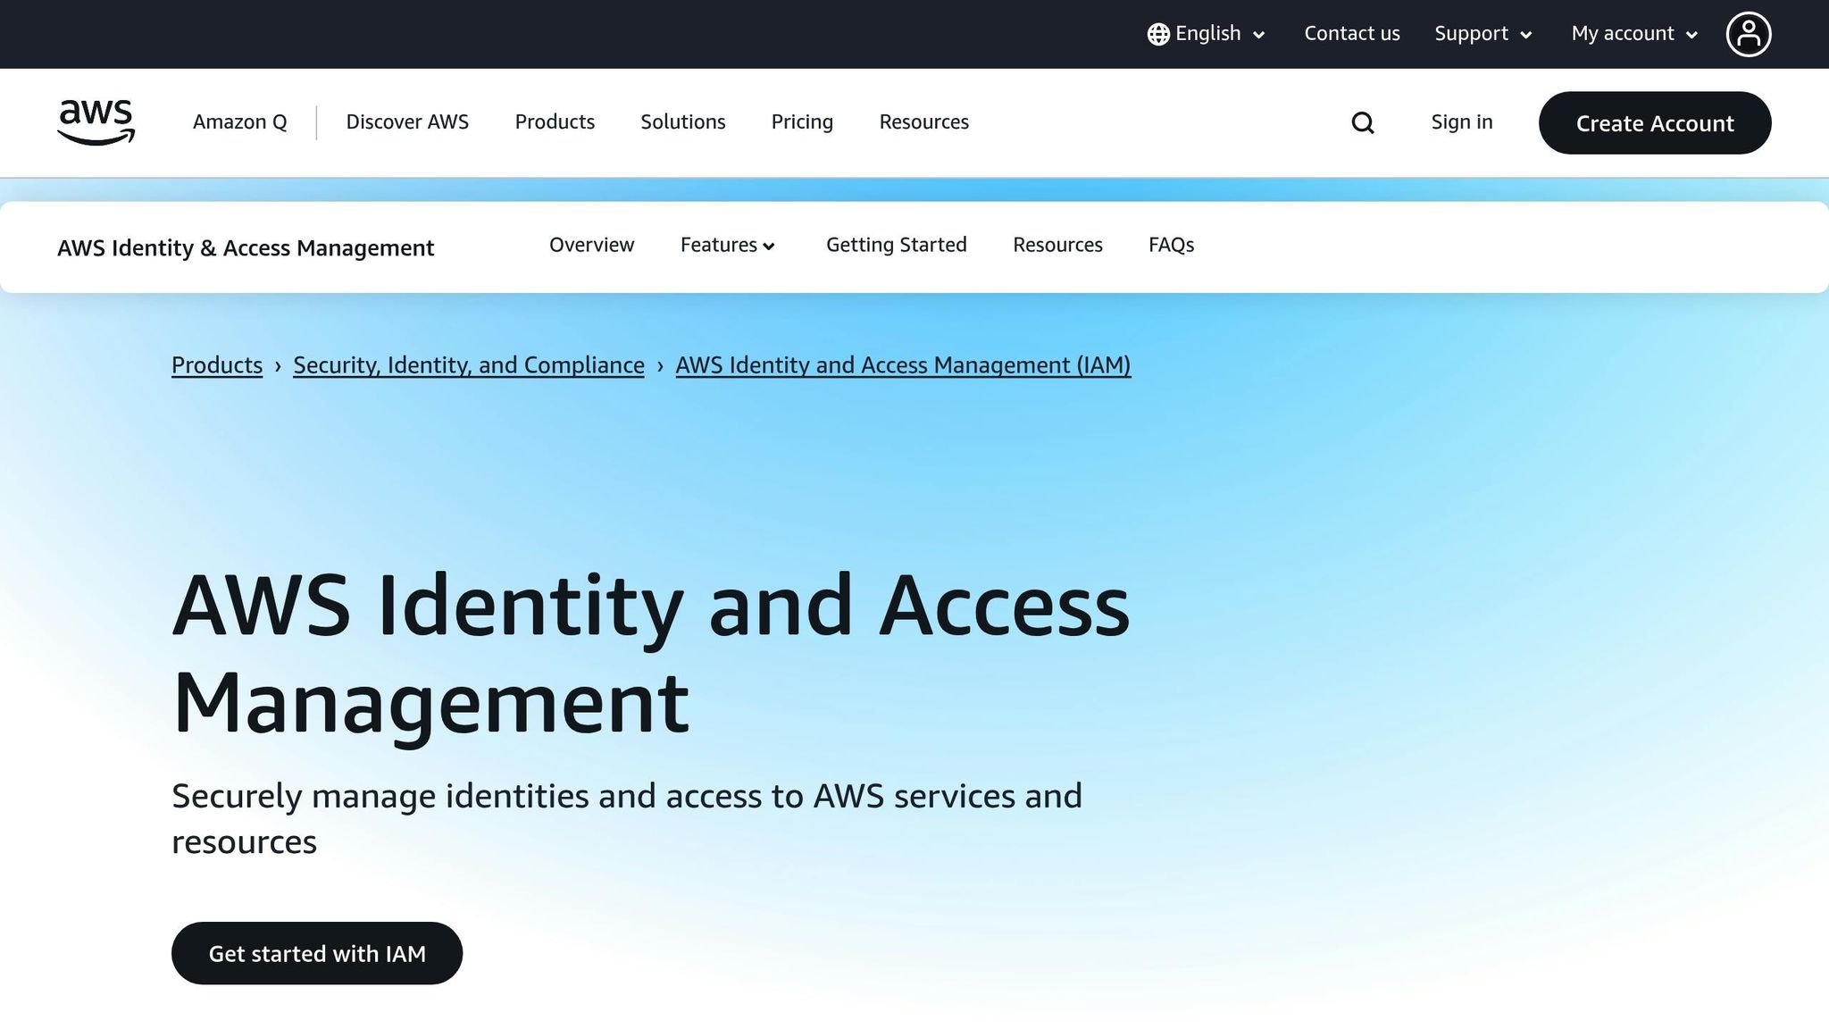
Task: Click the AWS logo
Action: pos(96,122)
